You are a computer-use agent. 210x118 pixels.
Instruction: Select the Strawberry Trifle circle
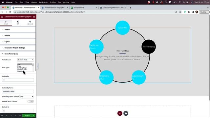[x=106, y=77]
